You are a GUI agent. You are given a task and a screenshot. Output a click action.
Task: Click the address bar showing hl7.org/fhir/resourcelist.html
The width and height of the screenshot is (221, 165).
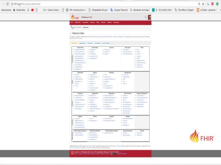point(104,4)
